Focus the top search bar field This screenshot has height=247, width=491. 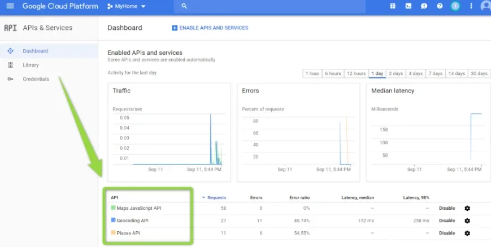[x=270, y=6]
